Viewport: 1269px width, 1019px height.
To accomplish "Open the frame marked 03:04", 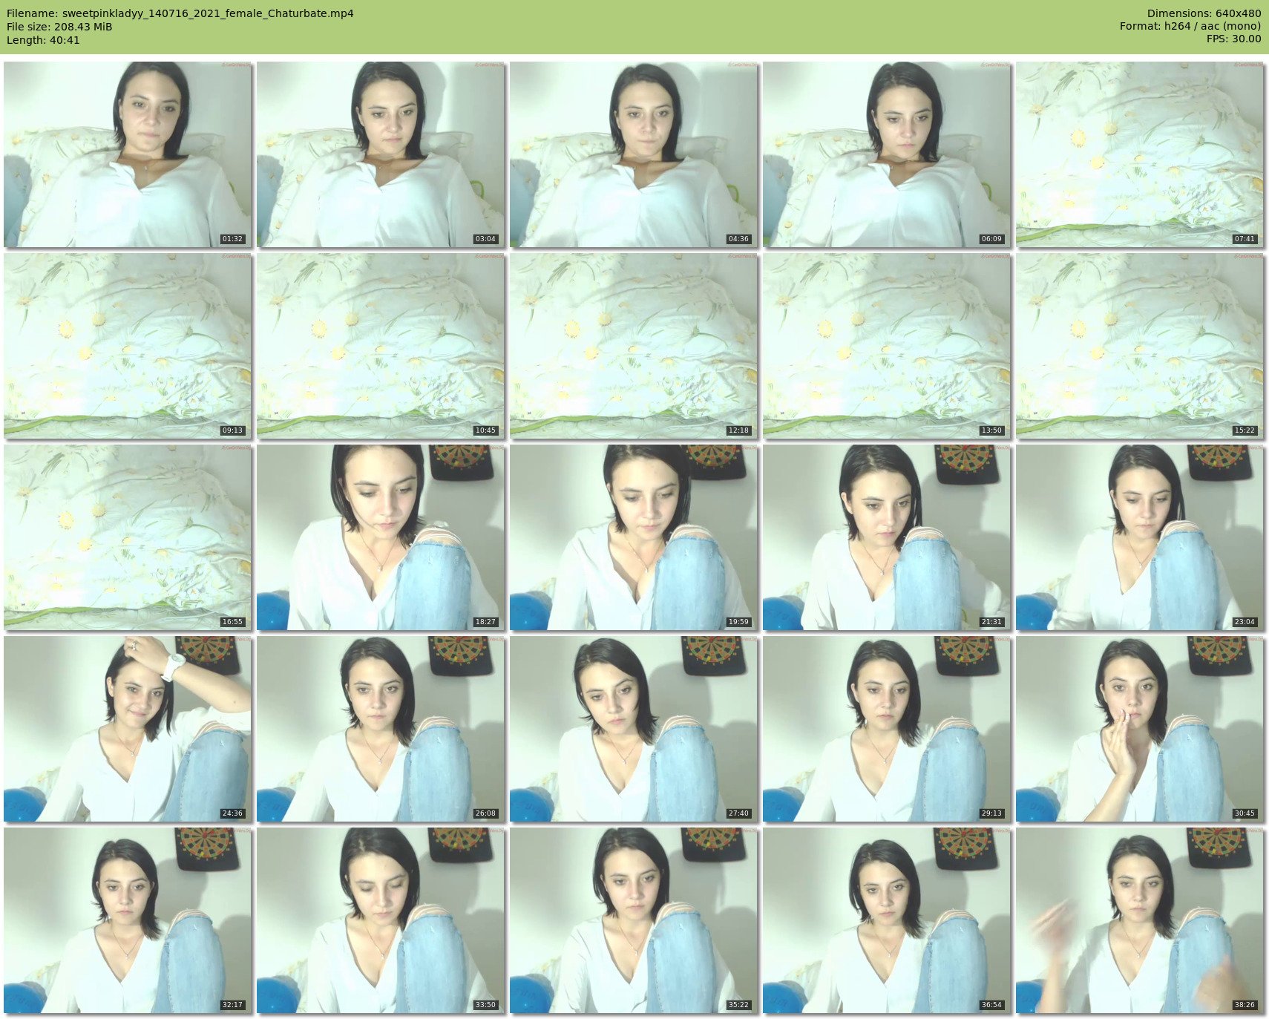I will 381,154.
